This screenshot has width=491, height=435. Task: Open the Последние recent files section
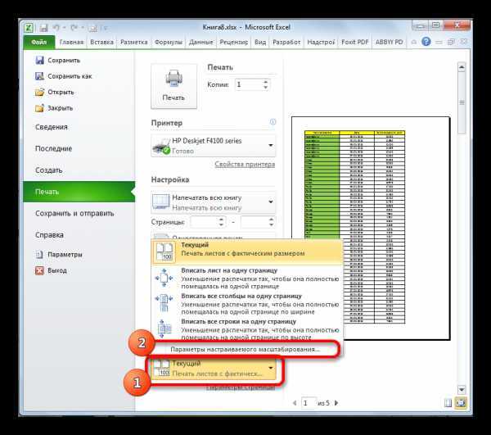[53, 148]
